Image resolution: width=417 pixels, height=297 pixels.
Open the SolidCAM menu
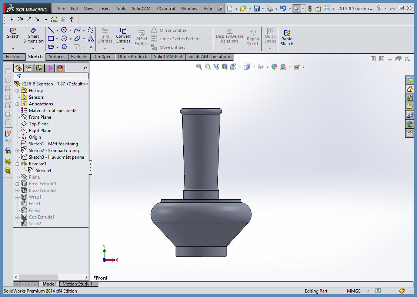pos(141,9)
